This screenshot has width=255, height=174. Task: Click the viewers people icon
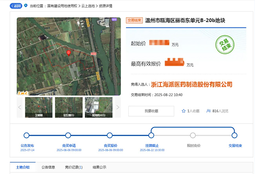coord(208,111)
